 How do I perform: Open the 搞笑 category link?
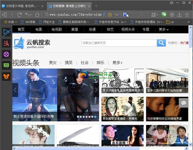pyautogui.click(x=69, y=63)
